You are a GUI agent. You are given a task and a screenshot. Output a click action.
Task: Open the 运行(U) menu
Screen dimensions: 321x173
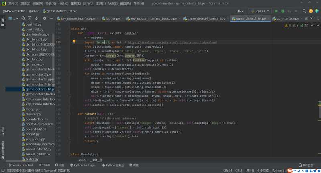pyautogui.click(x=88, y=4)
